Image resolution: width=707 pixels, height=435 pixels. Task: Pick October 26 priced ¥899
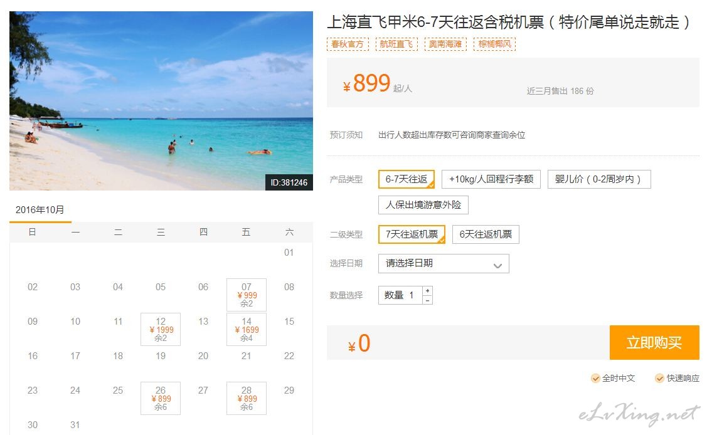pyautogui.click(x=161, y=399)
